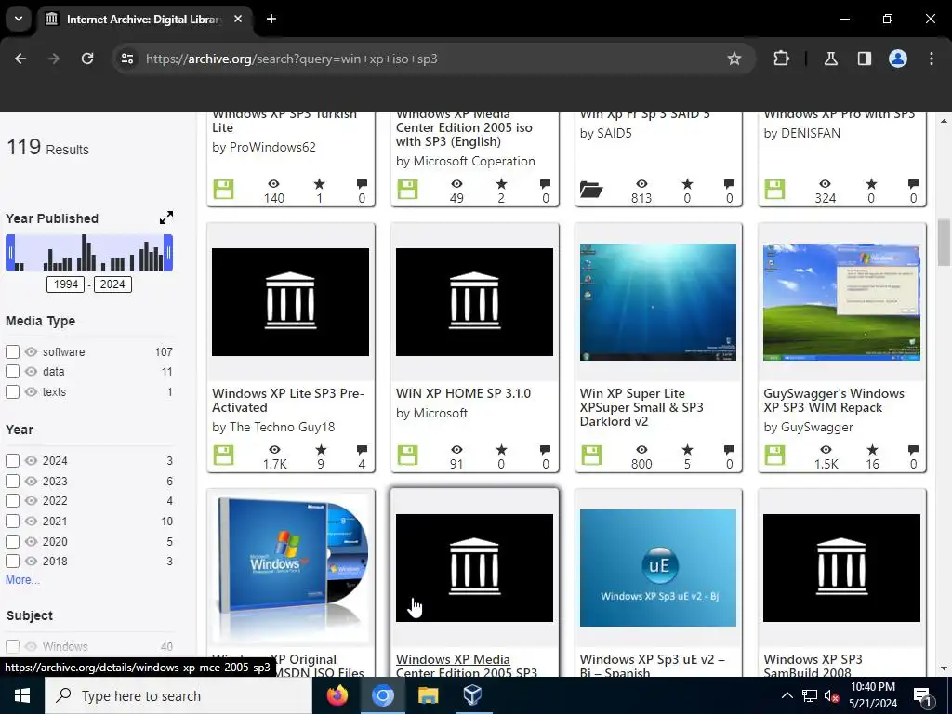Check the data media type checkbox
The width and height of the screenshot is (952, 714).
pos(12,372)
